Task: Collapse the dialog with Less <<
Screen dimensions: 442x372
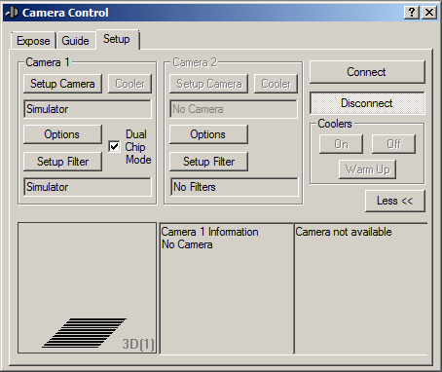Action: (x=395, y=201)
